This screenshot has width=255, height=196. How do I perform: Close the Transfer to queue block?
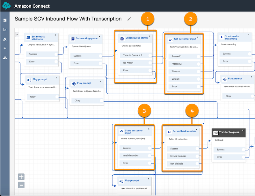pyautogui.click(x=243, y=130)
